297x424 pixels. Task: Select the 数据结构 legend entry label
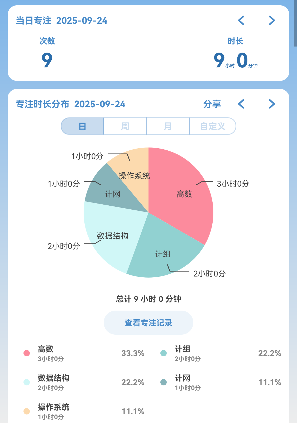click(53, 378)
